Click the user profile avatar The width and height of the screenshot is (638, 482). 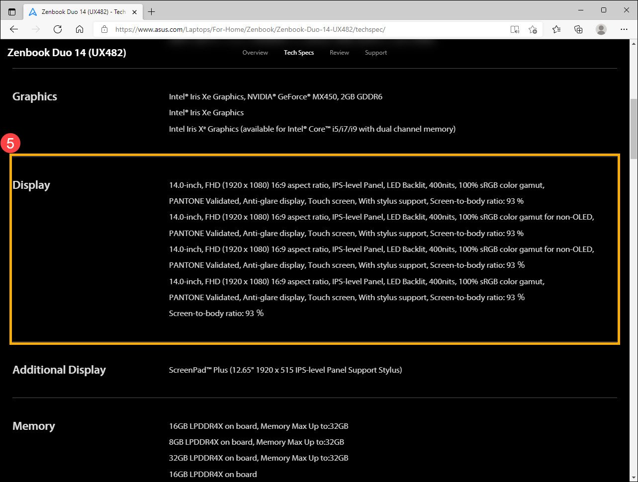click(x=601, y=29)
